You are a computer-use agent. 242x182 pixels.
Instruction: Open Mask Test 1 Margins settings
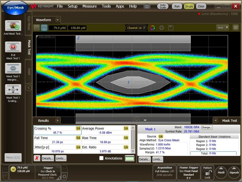click(x=13, y=68)
